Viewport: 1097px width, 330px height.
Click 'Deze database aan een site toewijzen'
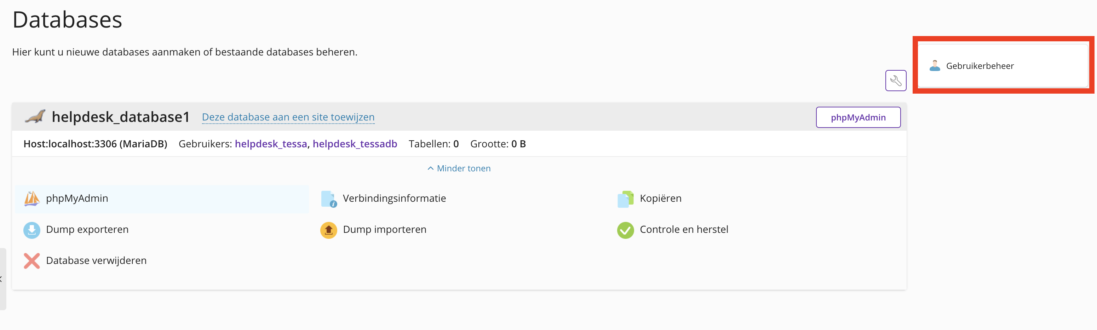(x=288, y=117)
